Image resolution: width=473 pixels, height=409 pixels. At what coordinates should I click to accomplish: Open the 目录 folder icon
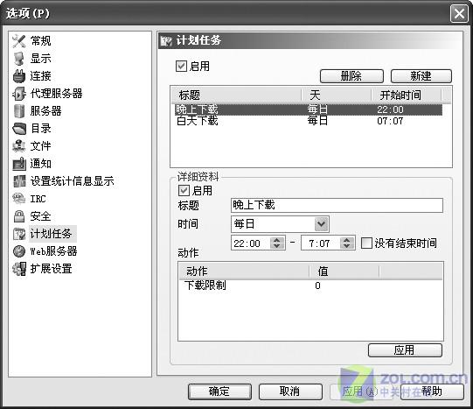[x=19, y=129]
